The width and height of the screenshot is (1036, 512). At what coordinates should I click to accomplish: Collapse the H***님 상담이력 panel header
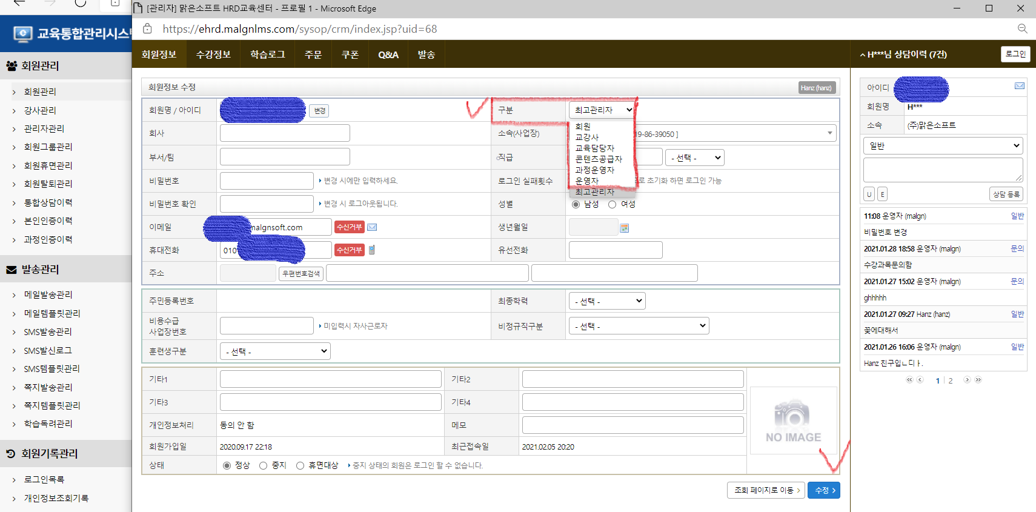click(903, 55)
